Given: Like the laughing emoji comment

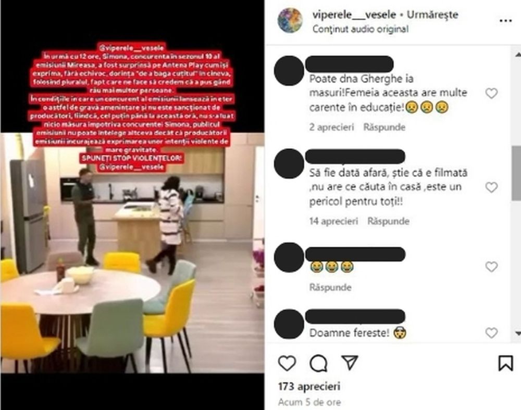Looking at the screenshot, I should tap(491, 267).
